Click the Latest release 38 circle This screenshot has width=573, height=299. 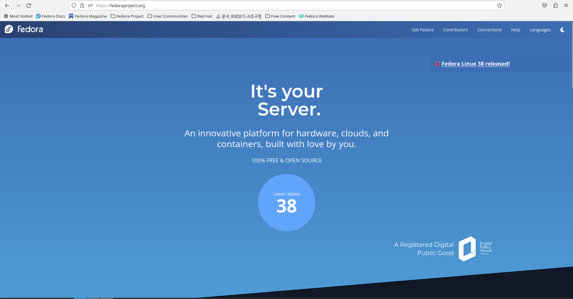[x=287, y=203]
